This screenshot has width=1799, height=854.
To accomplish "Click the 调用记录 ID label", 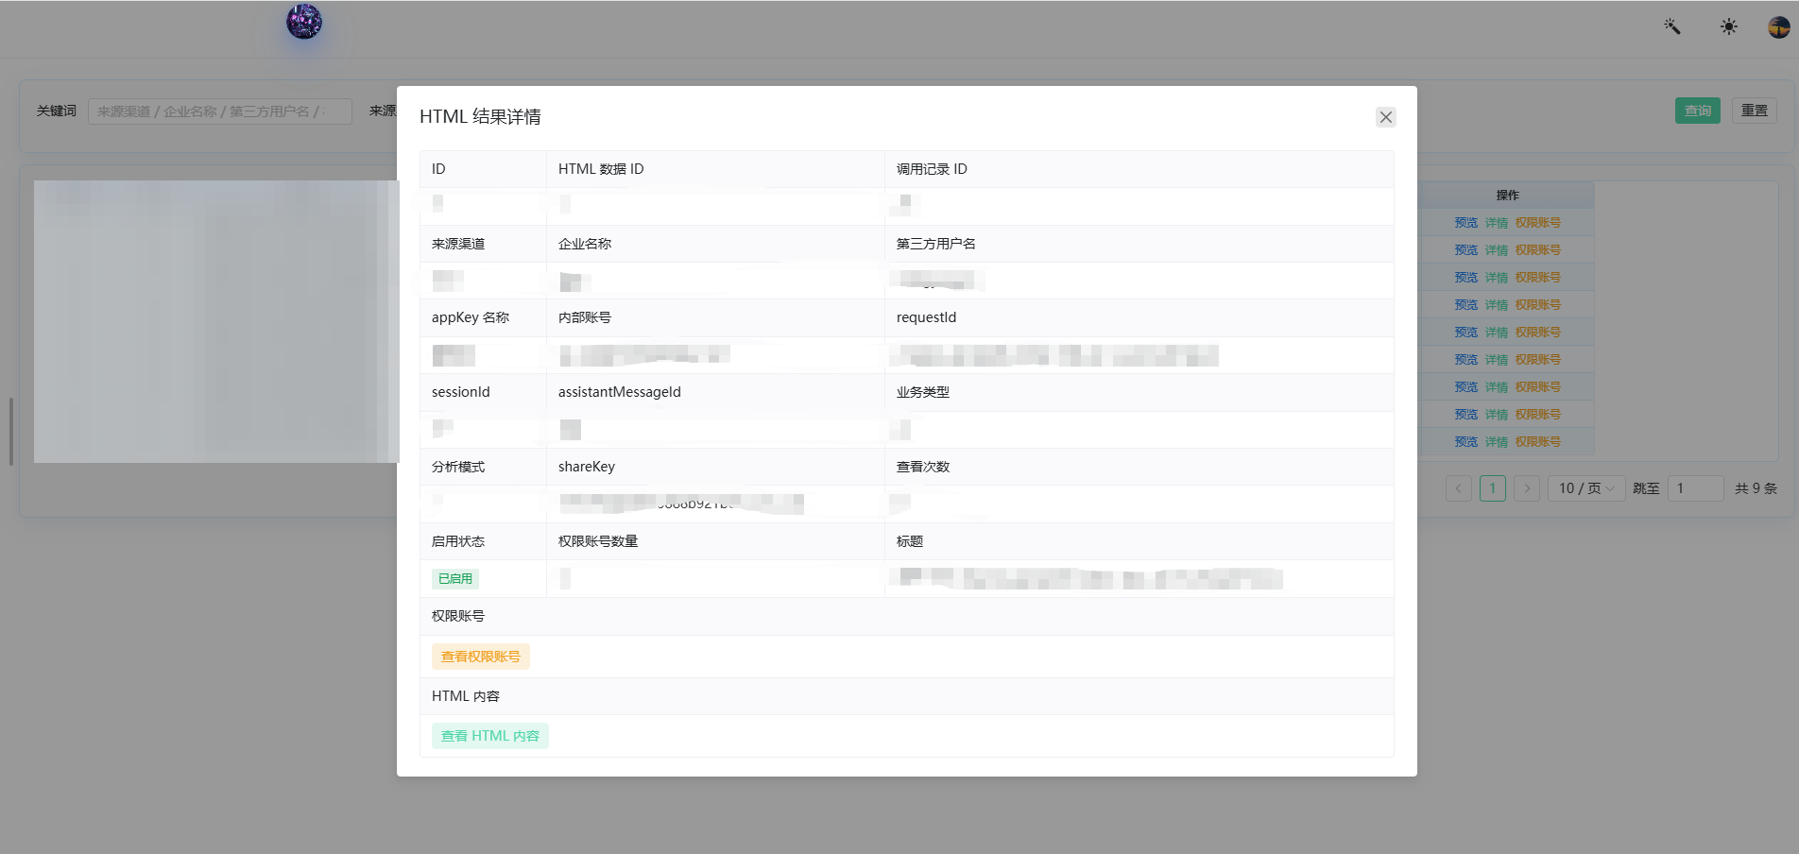I will click(x=932, y=169).
